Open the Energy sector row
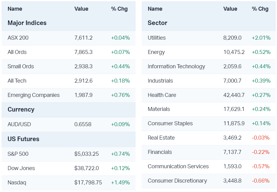The width and height of the screenshot is (277, 192). tap(156, 52)
